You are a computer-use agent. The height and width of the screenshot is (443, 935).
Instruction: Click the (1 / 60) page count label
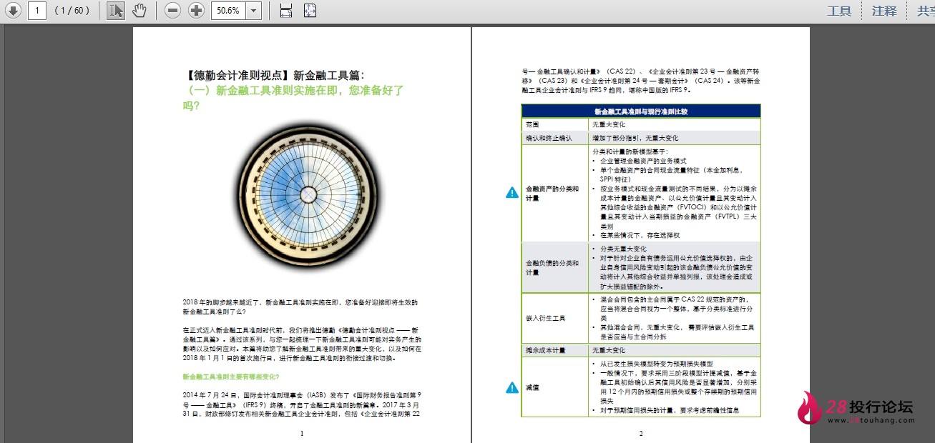[x=72, y=11]
